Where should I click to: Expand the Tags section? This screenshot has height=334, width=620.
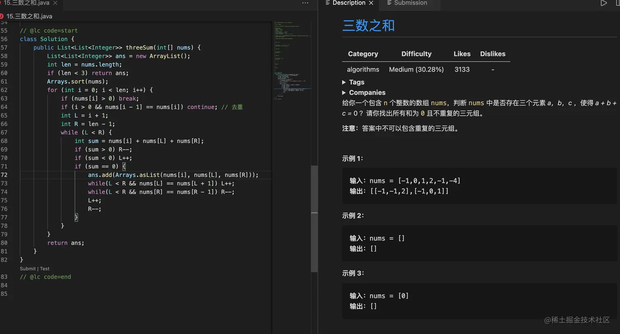(x=353, y=82)
